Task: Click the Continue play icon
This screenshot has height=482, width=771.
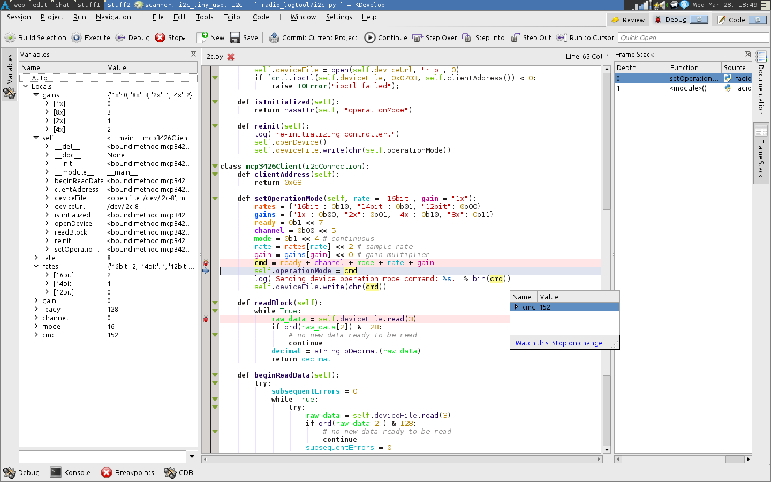Action: 370,37
